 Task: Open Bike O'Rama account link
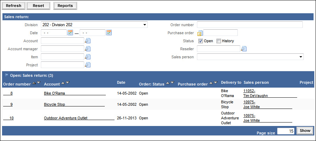[x=54, y=94]
